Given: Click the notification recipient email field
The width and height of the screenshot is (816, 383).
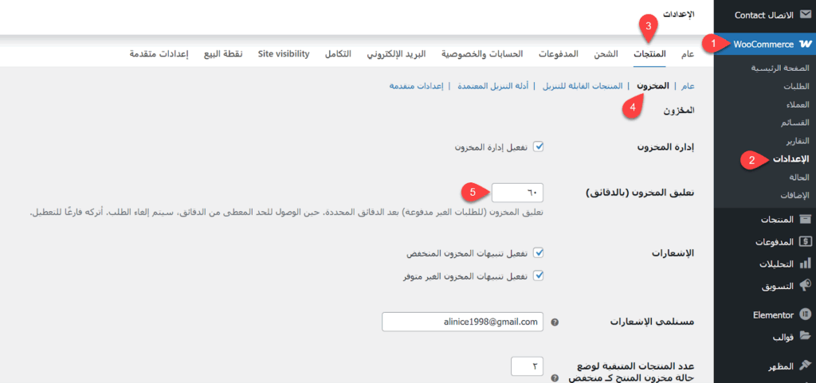Looking at the screenshot, I should [x=462, y=322].
